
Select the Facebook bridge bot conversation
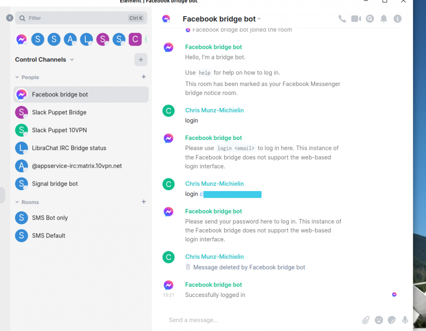point(81,94)
